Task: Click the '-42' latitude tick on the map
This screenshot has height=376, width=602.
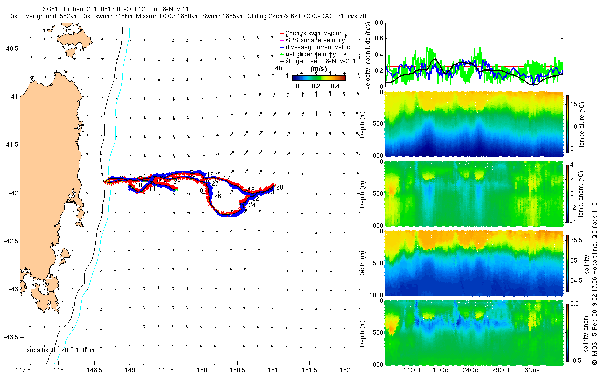Action: point(12,193)
